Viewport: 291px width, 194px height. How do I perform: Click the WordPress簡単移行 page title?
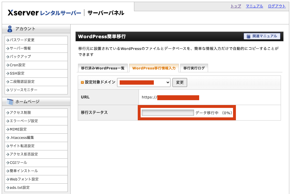point(102,36)
